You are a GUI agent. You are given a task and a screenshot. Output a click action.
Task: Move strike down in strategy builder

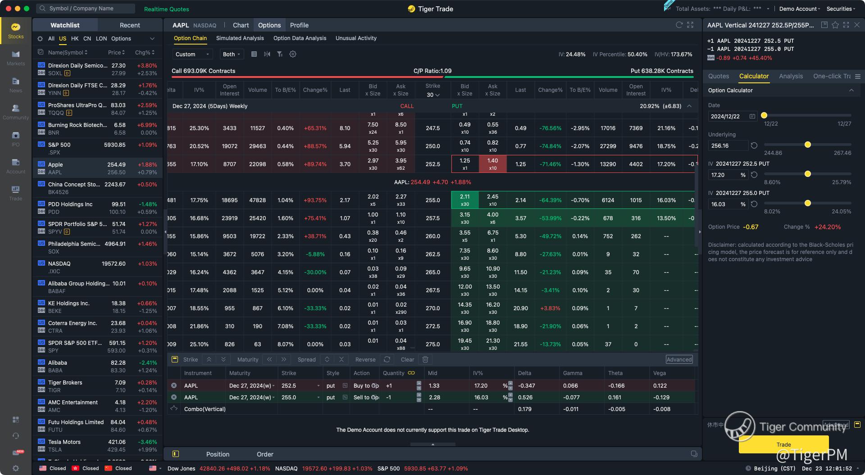223,359
